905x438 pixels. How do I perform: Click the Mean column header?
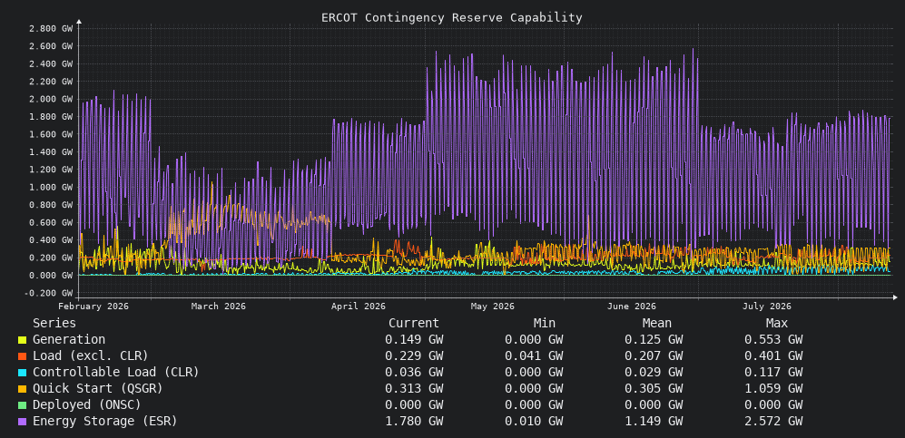point(657,324)
